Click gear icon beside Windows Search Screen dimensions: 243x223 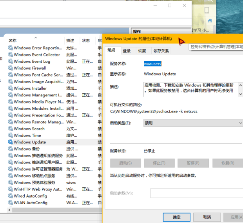(x=10, y=129)
